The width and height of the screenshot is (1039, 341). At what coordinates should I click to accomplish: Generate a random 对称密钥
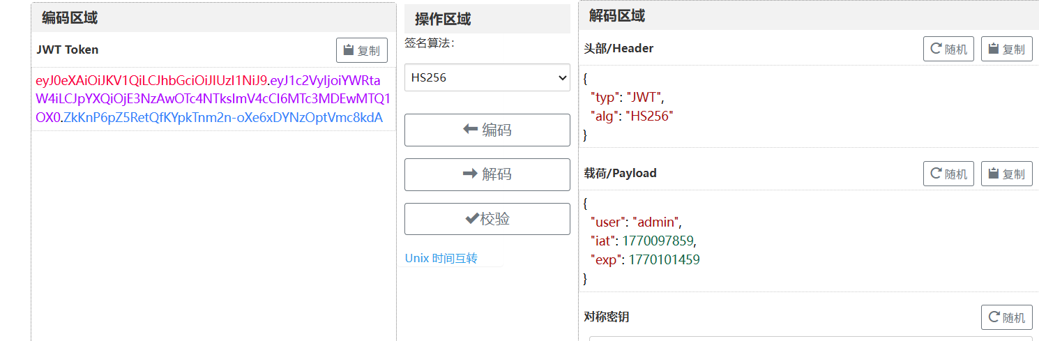pyautogui.click(x=1006, y=317)
